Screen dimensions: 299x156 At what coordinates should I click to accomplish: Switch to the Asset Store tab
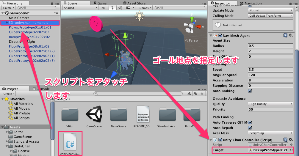tap(134, 3)
